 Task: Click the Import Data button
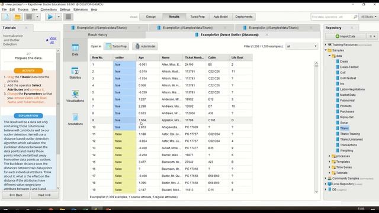tap(345, 37)
